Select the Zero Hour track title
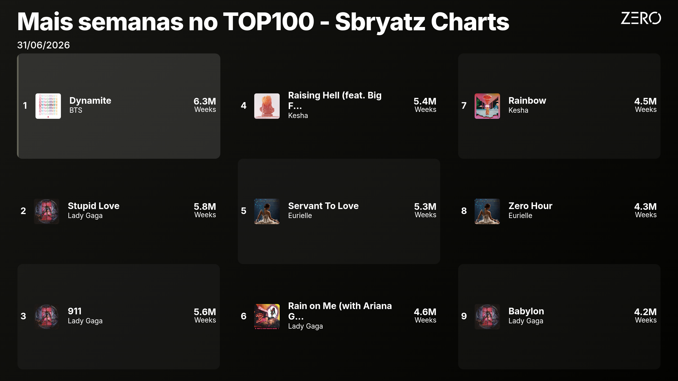 click(x=530, y=206)
